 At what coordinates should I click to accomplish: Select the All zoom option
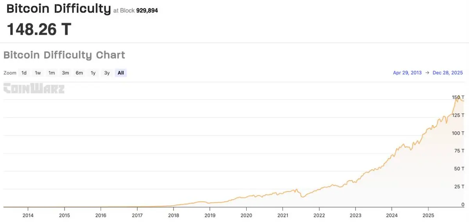pos(121,73)
